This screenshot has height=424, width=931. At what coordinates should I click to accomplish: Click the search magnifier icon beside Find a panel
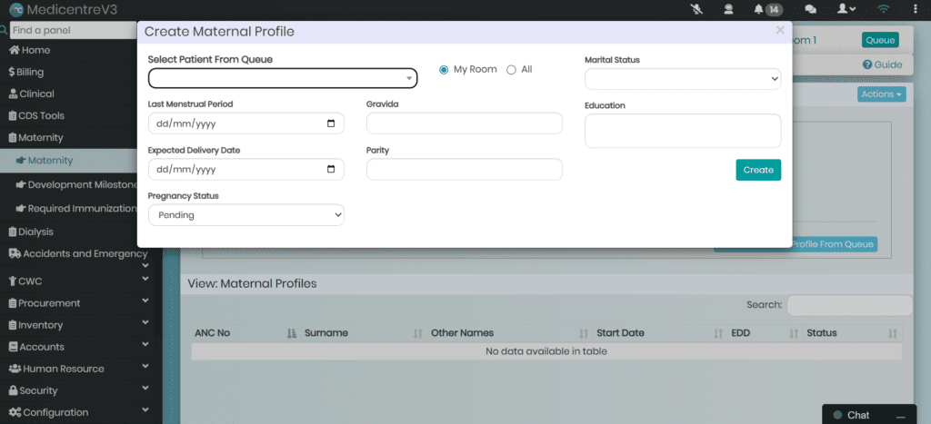(4, 30)
